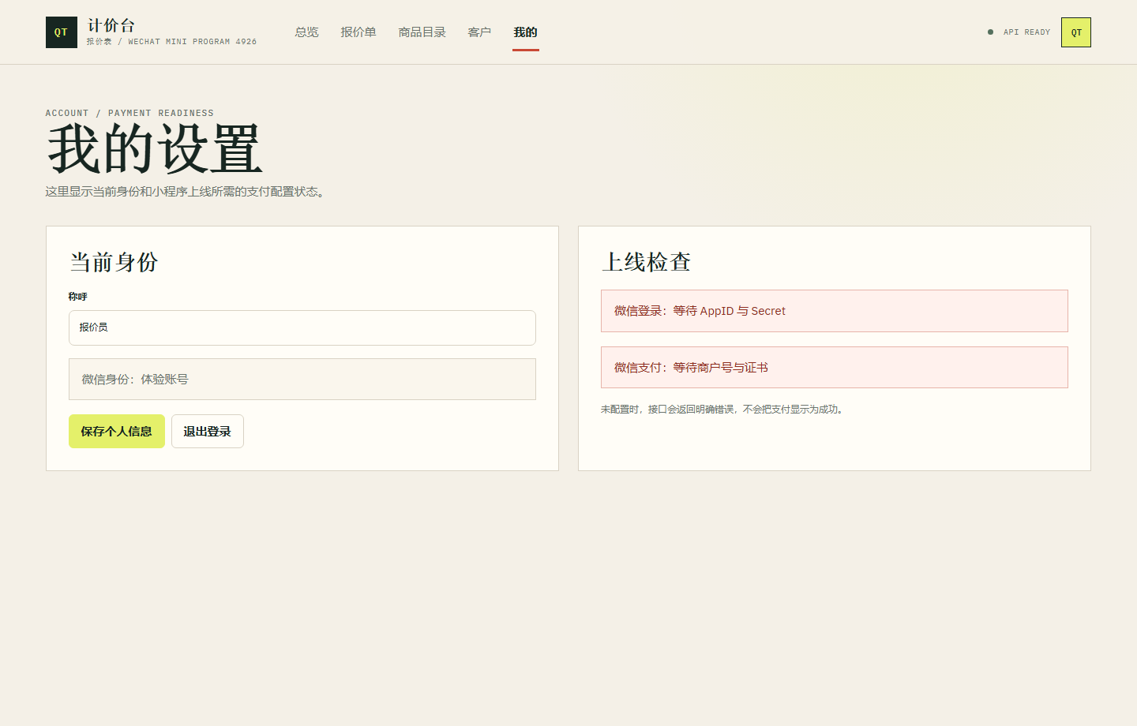Click the ACCOUNT / PAYMENT READINESS breadcrumb
The height and width of the screenshot is (726, 1137).
click(129, 113)
